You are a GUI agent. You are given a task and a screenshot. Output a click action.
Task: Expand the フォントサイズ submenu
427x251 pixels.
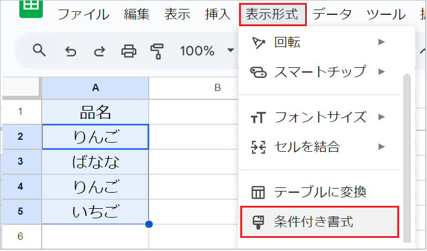click(319, 117)
